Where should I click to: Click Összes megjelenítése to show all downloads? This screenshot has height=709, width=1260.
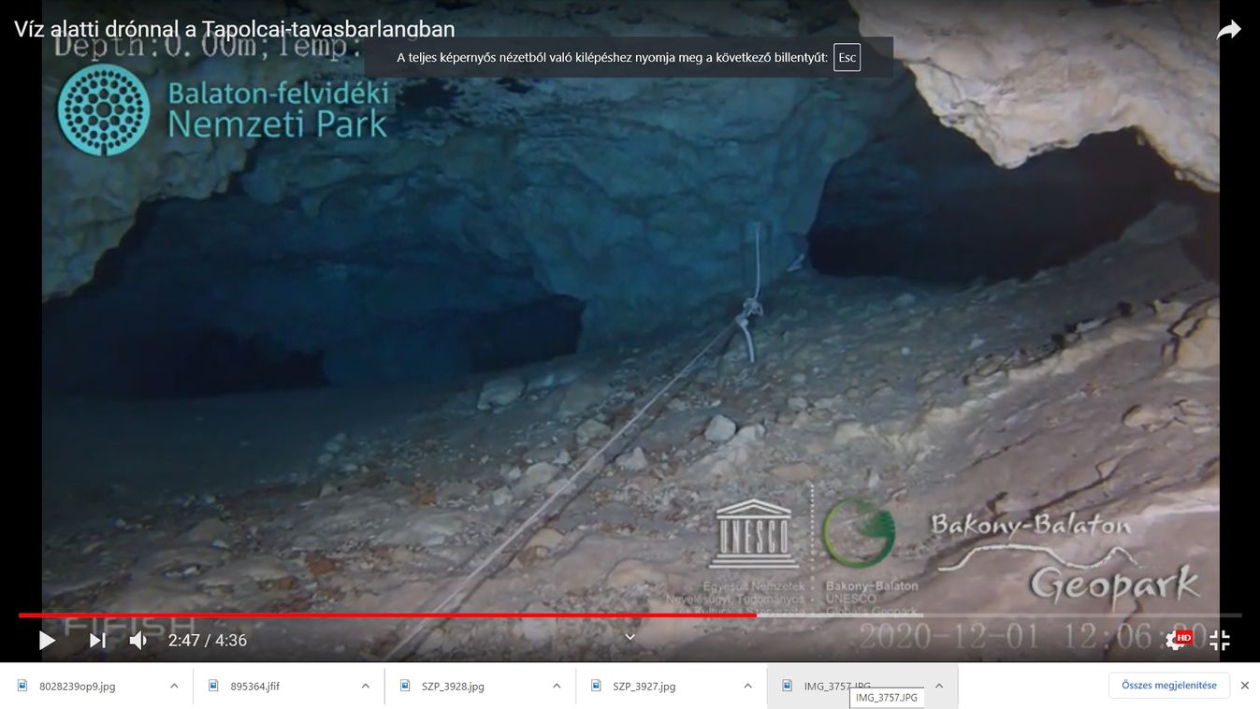click(1169, 686)
